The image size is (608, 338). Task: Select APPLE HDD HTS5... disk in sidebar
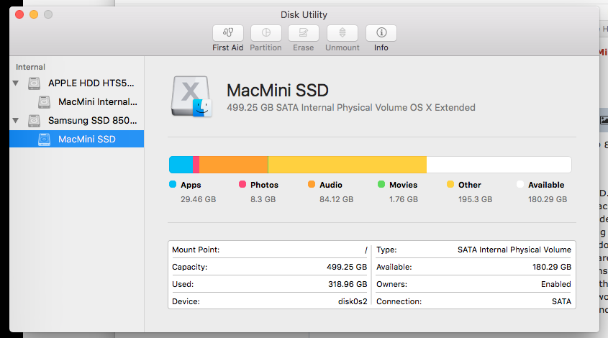tap(77, 83)
